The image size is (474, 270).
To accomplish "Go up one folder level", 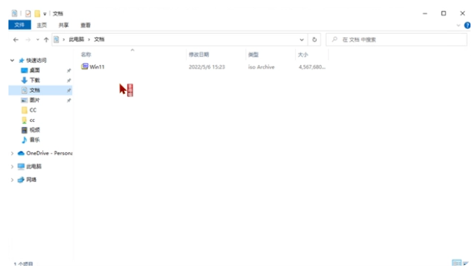I will tap(46, 39).
